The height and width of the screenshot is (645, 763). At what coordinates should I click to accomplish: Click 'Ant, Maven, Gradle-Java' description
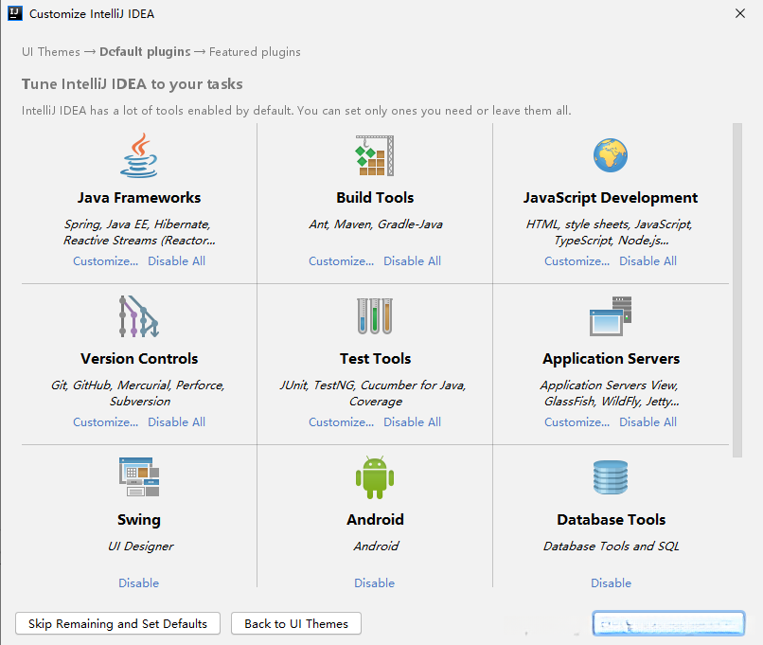point(376,224)
